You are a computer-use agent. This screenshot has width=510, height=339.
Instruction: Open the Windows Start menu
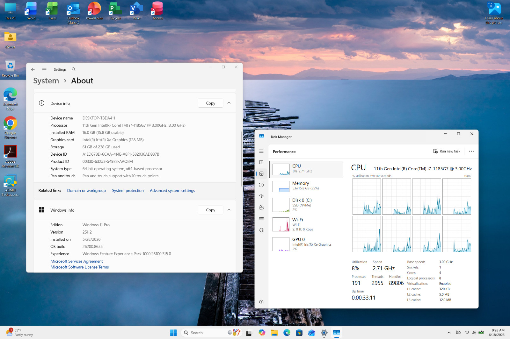pyautogui.click(x=173, y=333)
